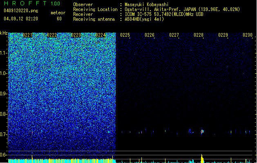Click the 1.1 frequency axis label

point(3,53)
